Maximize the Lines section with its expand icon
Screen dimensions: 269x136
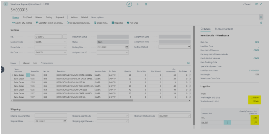click(x=188, y=63)
